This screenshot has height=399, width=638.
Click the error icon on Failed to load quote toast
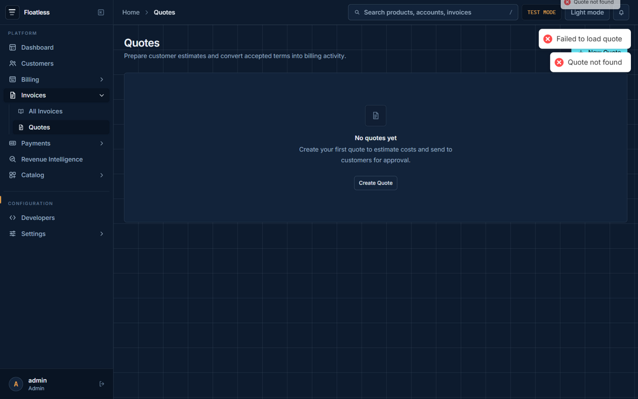pyautogui.click(x=548, y=39)
